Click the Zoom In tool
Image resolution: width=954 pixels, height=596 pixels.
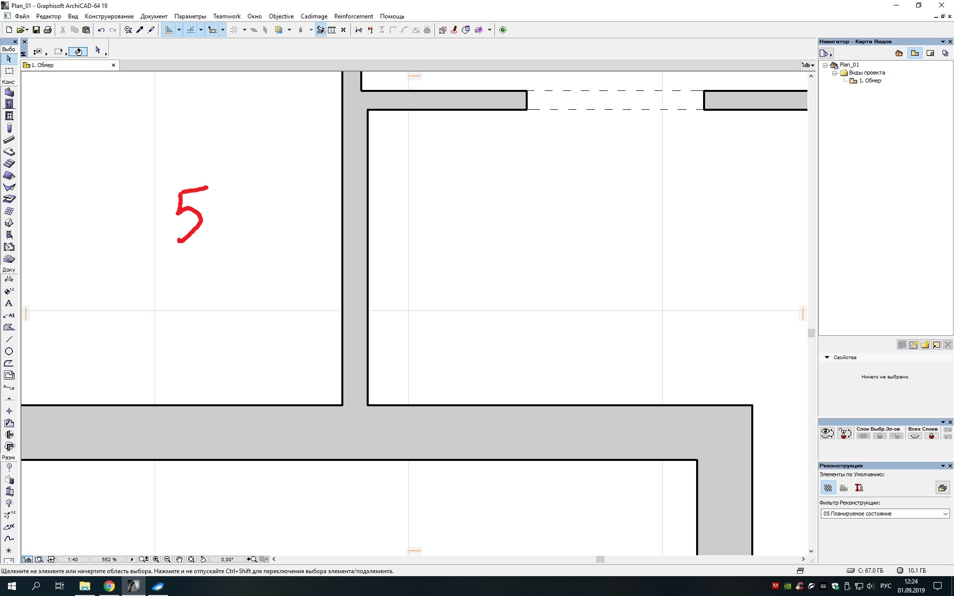coord(155,559)
